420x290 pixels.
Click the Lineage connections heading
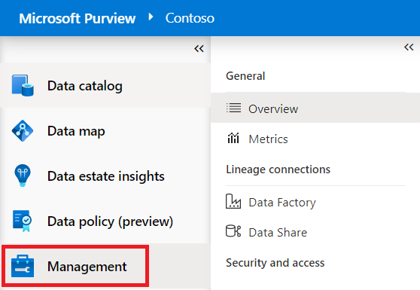click(x=278, y=169)
